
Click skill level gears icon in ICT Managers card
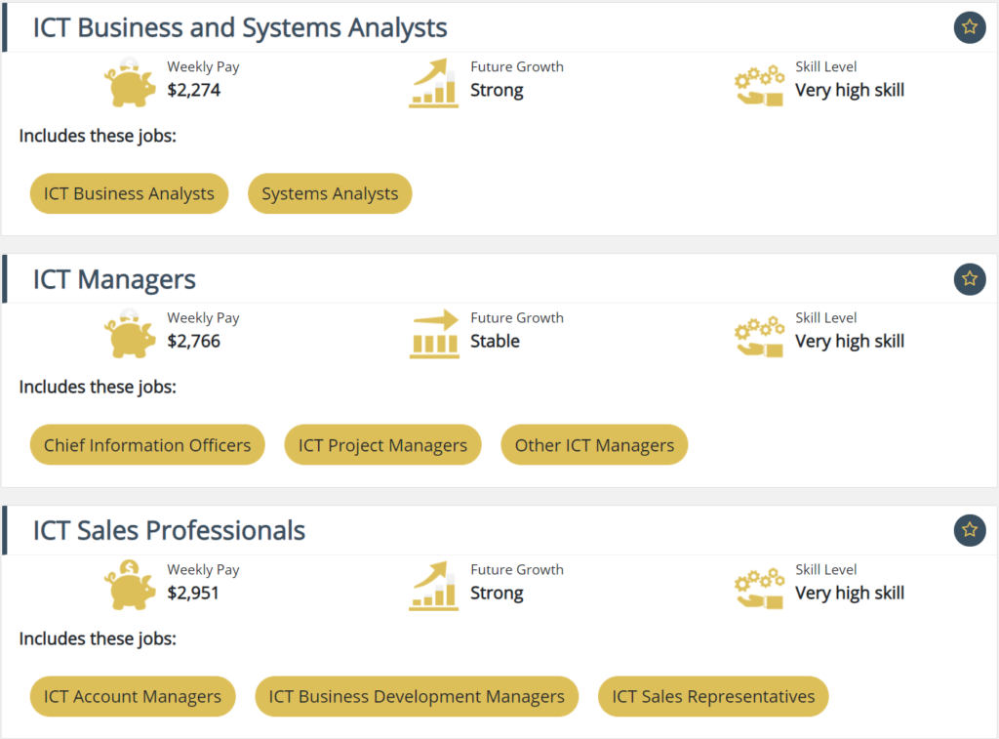point(759,336)
